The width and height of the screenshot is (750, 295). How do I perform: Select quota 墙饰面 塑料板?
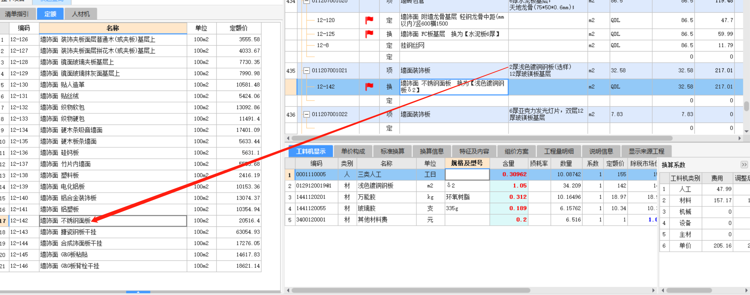(113, 175)
